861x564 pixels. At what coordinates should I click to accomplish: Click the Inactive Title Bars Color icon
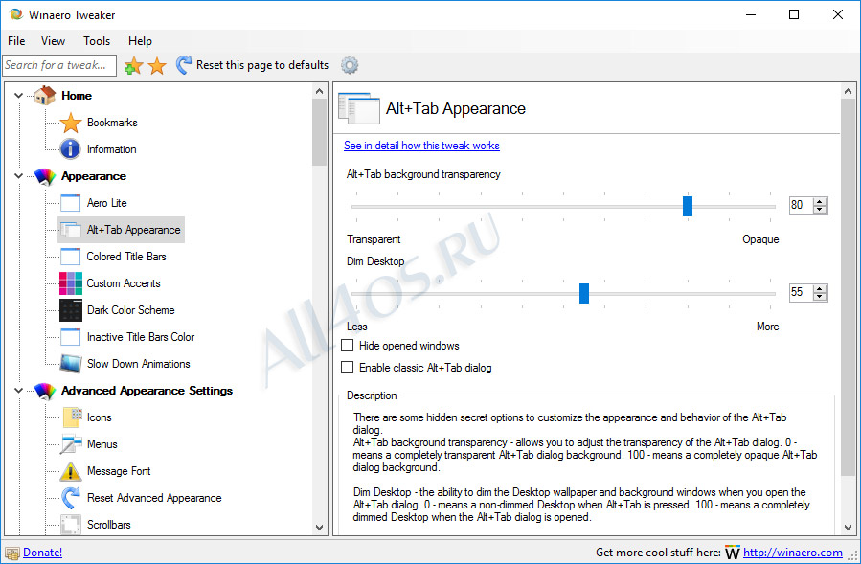70,337
